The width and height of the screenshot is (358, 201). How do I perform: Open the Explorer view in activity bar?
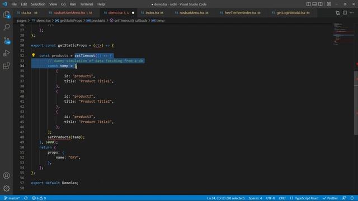tap(6, 15)
